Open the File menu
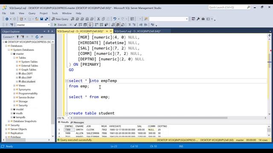 click(4, 13)
